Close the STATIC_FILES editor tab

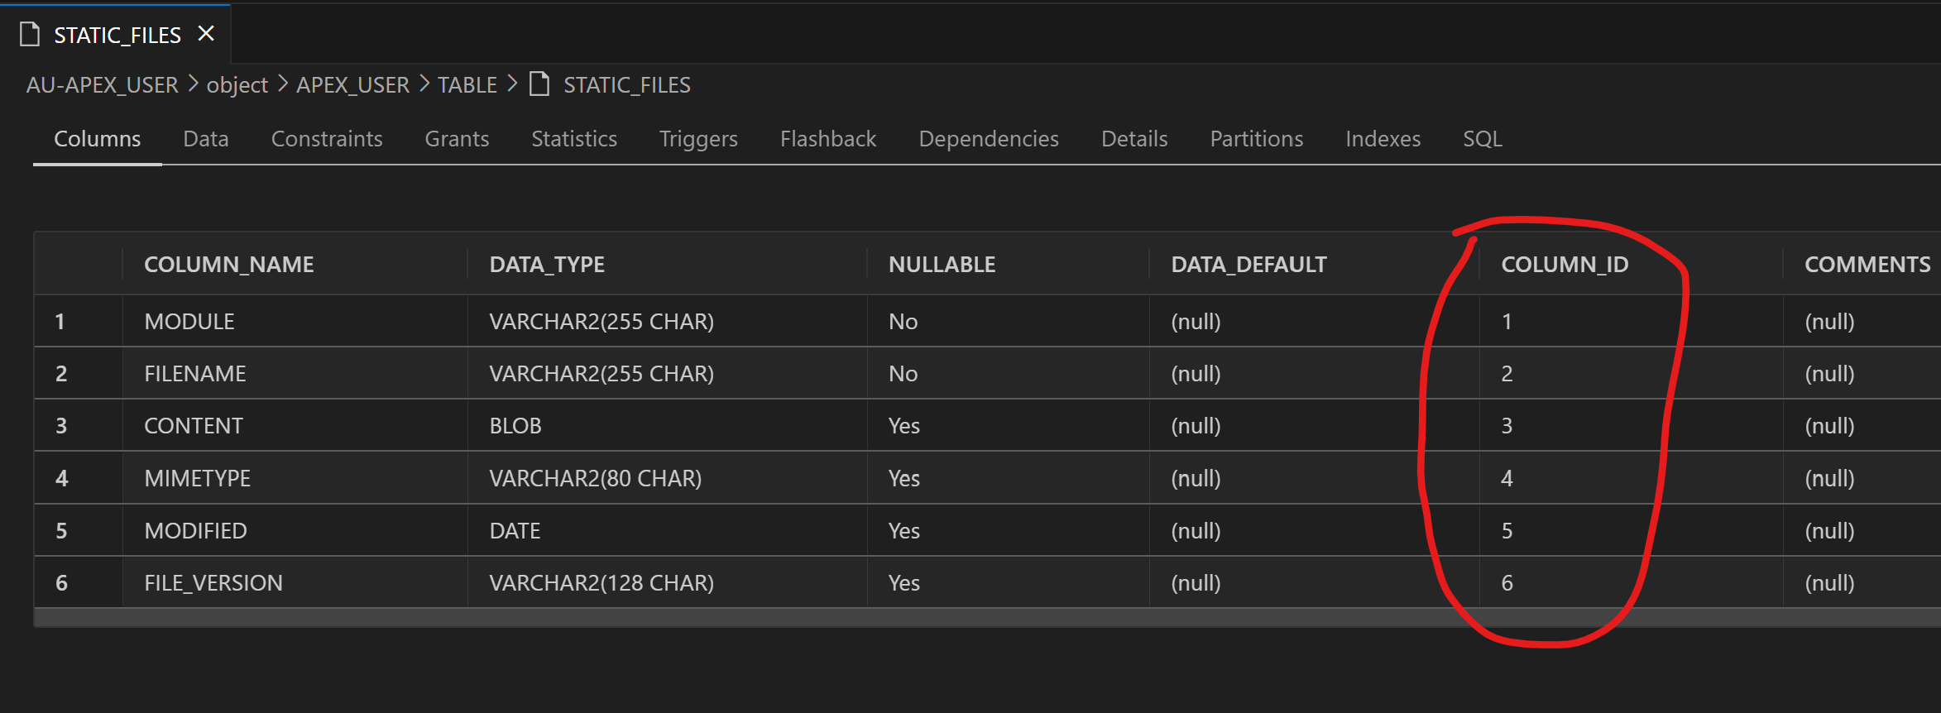point(206,34)
